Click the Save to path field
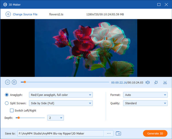Screen dimensions: 172x139 click(x=60, y=133)
